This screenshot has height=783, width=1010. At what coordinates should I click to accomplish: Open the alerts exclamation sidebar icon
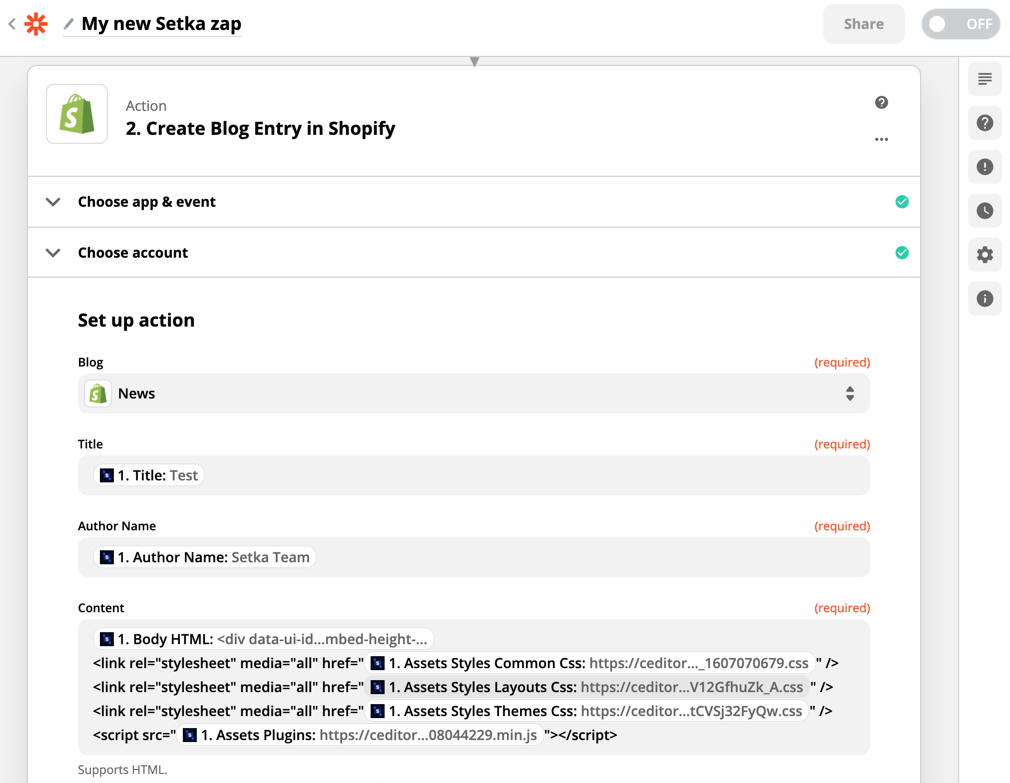pos(985,167)
